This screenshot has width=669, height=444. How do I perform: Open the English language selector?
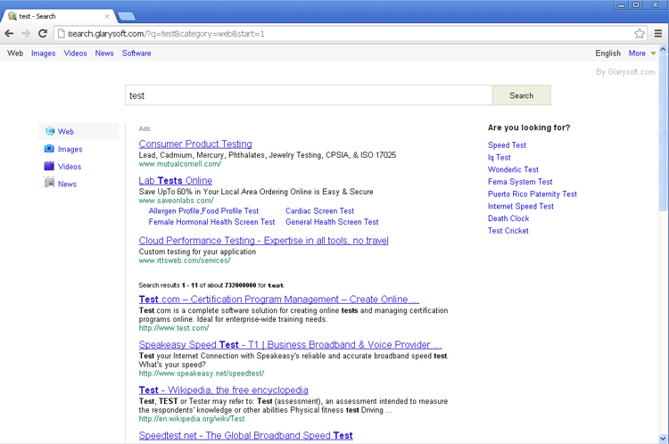tap(607, 53)
